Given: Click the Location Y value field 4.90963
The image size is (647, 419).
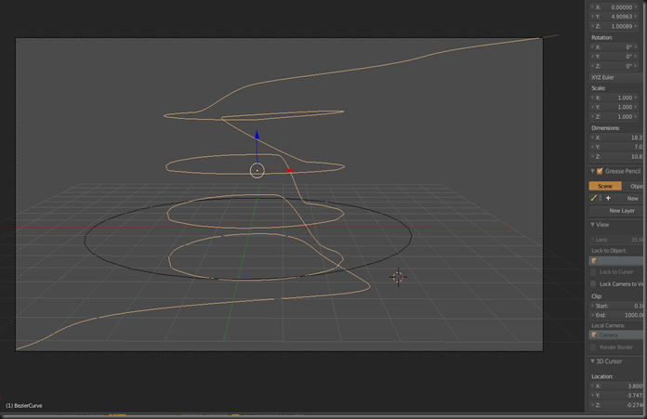Looking at the screenshot, I should pos(614,17).
